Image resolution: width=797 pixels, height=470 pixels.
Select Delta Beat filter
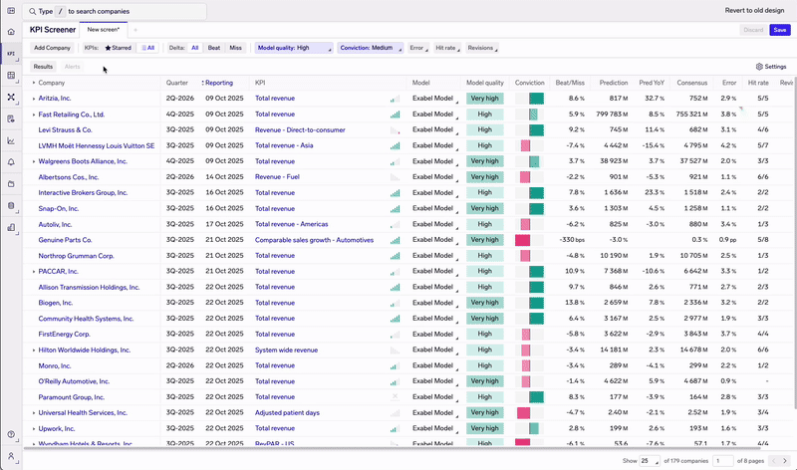pyautogui.click(x=214, y=48)
